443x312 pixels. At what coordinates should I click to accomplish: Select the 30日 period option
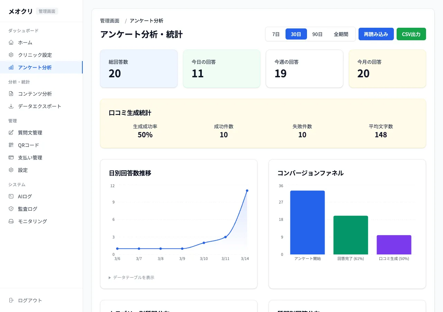[296, 34]
